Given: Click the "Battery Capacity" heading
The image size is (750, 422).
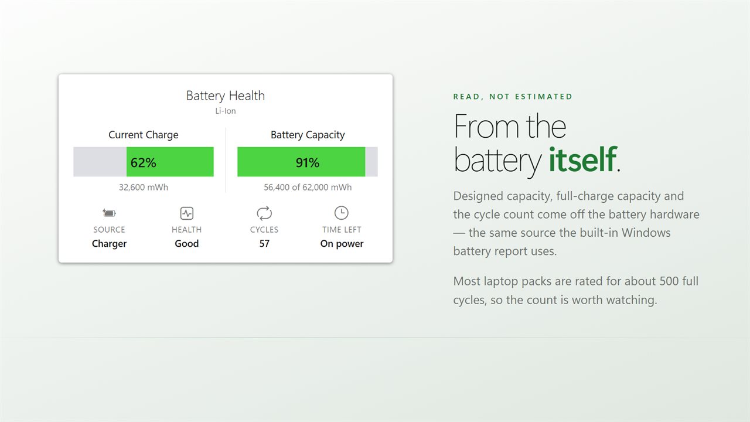Looking at the screenshot, I should point(308,135).
